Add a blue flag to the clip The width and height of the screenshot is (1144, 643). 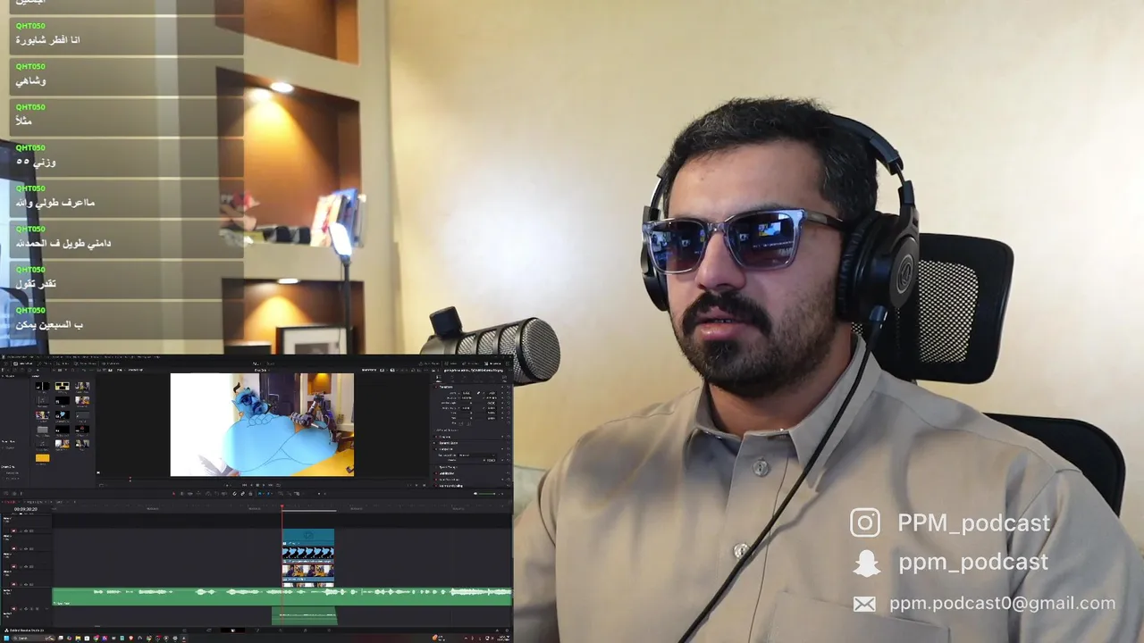point(259,494)
